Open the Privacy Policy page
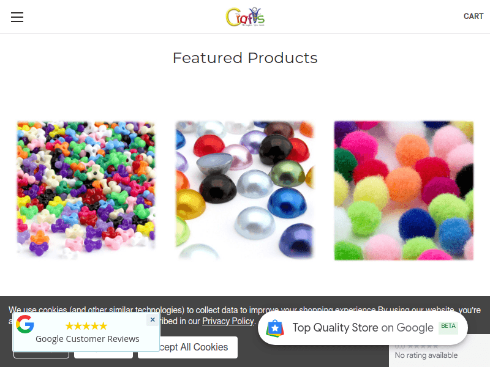 228,321
